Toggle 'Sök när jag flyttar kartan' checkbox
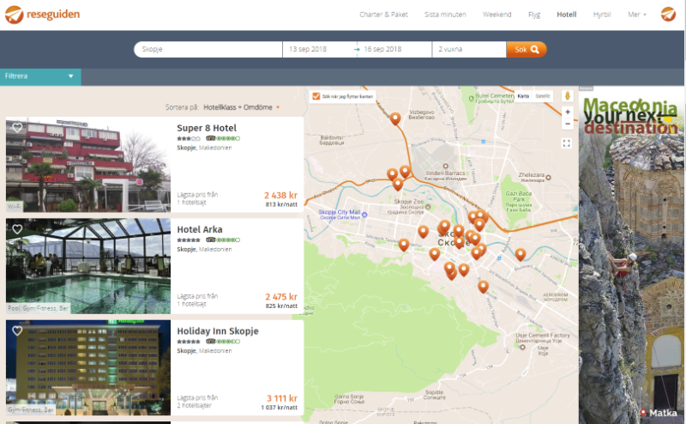The image size is (686, 424). pos(316,96)
